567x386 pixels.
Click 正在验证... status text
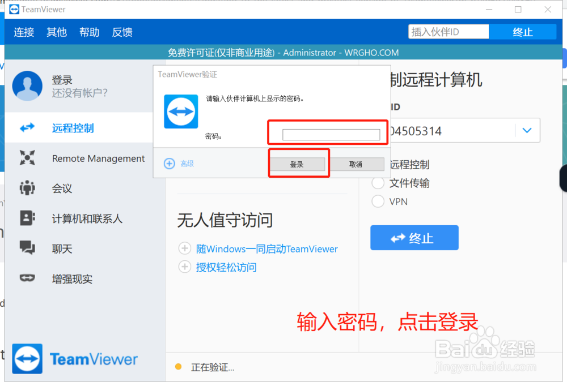point(213,367)
